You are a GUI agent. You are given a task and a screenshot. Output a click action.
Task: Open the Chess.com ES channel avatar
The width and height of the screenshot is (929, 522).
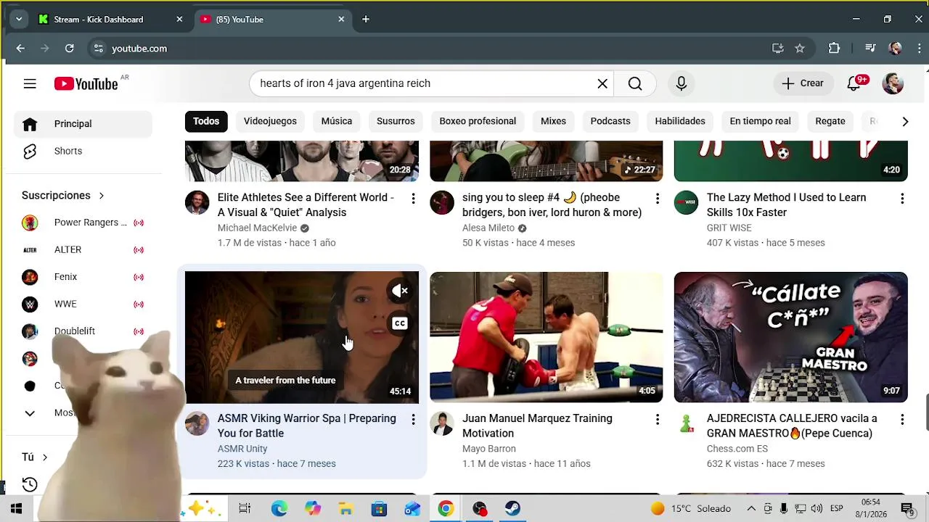[x=686, y=424]
